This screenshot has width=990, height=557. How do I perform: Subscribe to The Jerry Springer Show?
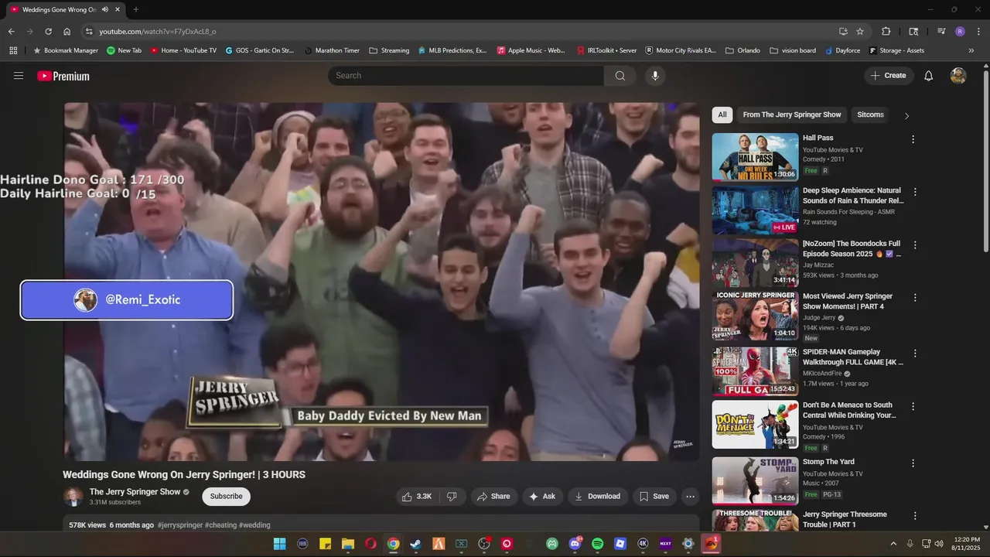226,497
